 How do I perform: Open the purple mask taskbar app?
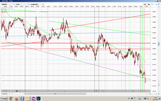33,99
